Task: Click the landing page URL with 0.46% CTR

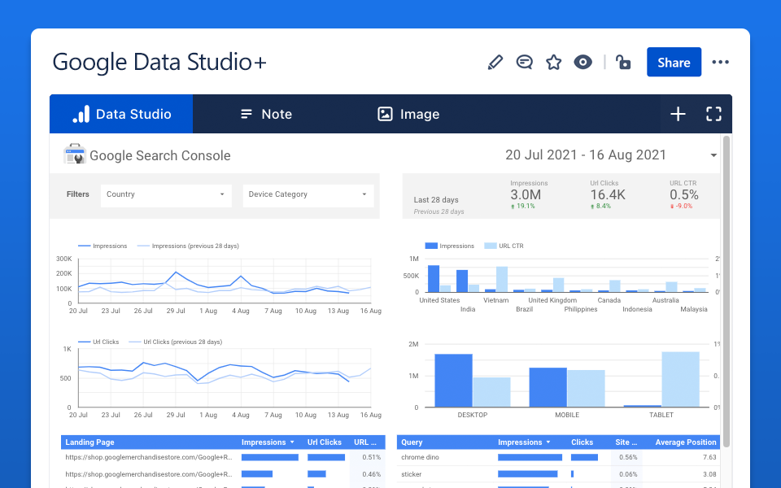Action: 149,474
